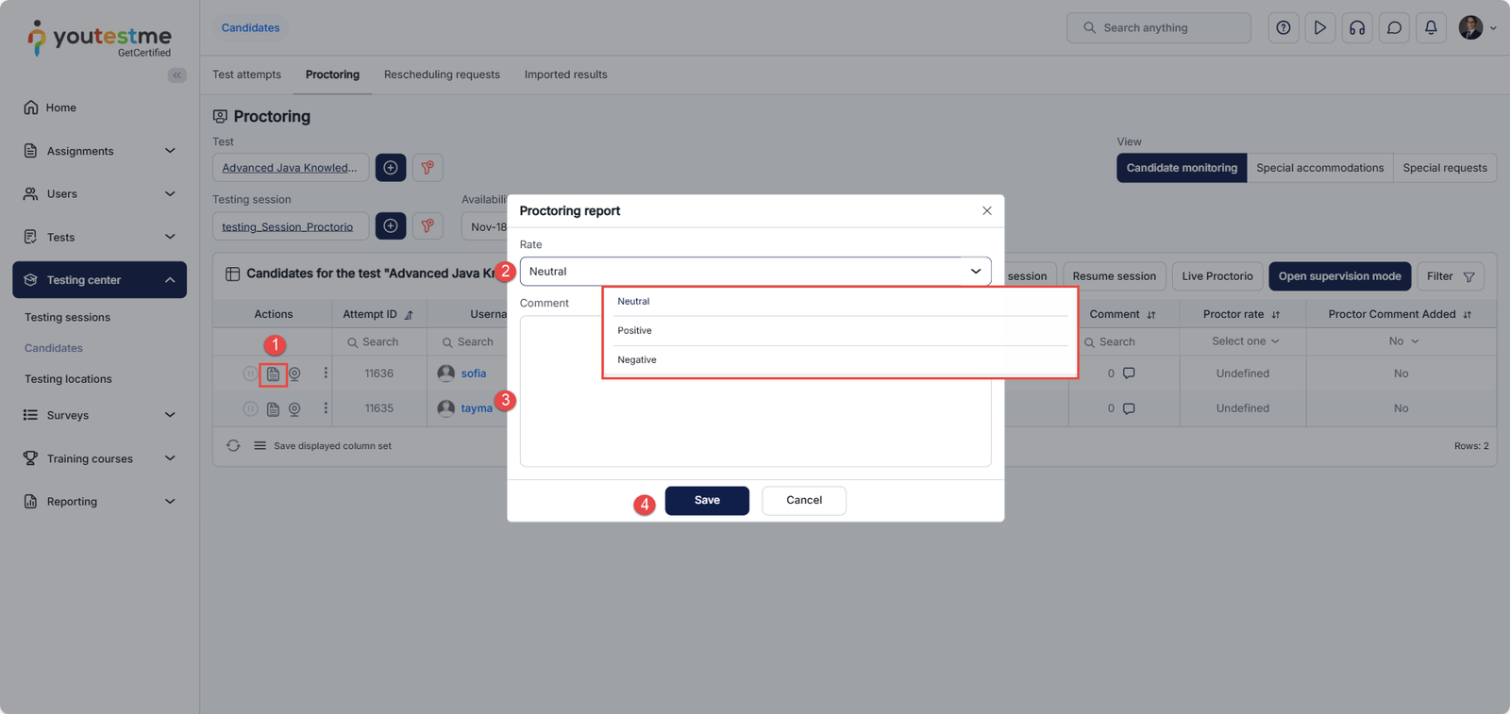1510x714 pixels.
Task: Click the notifications bell icon
Action: 1431,28
